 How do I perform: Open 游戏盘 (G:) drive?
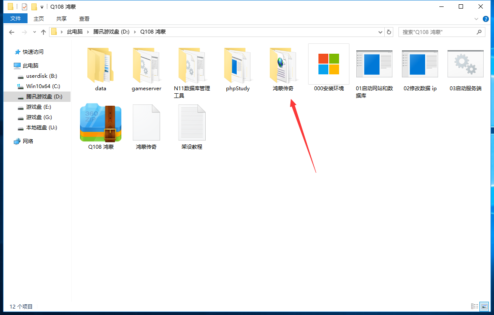tap(39, 117)
